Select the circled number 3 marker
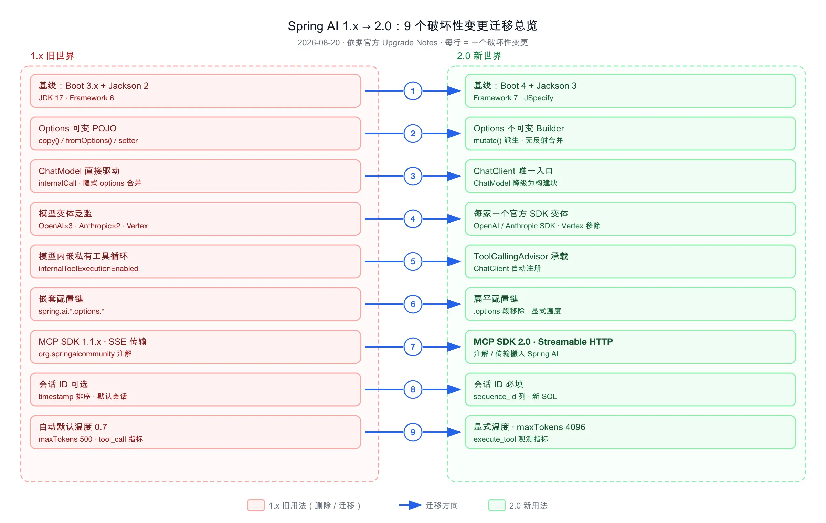The height and width of the screenshot is (523, 826). 413,176
